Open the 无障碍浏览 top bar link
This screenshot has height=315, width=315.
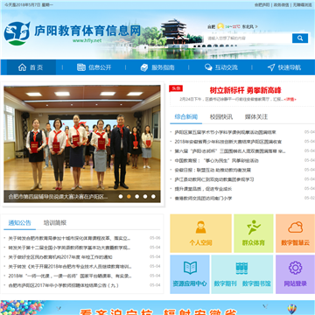[x=303, y=5]
